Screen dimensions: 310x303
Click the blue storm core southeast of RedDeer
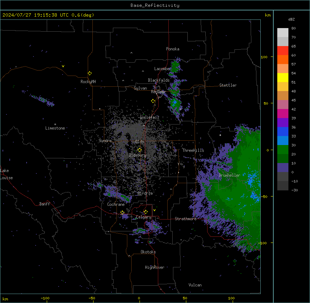[x=174, y=103]
